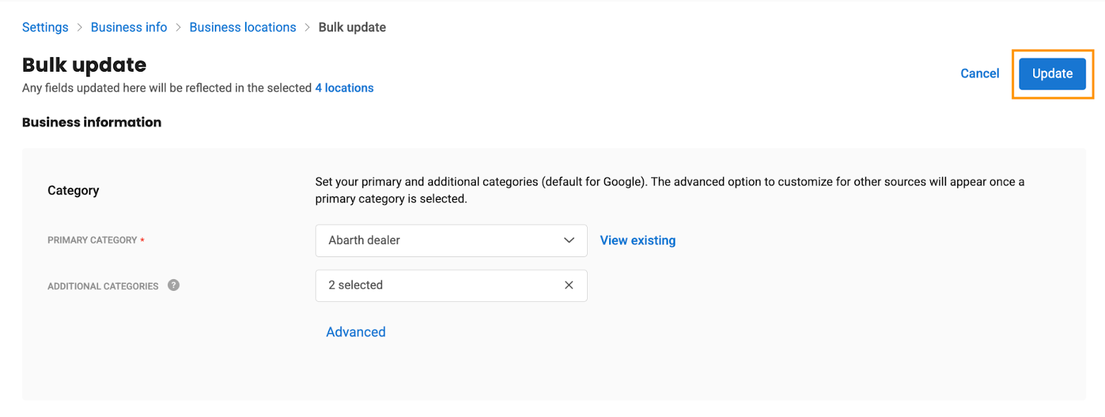Expand the Abarth dealer primary category dropdown
This screenshot has height=417, width=1105.
pyautogui.click(x=451, y=241)
